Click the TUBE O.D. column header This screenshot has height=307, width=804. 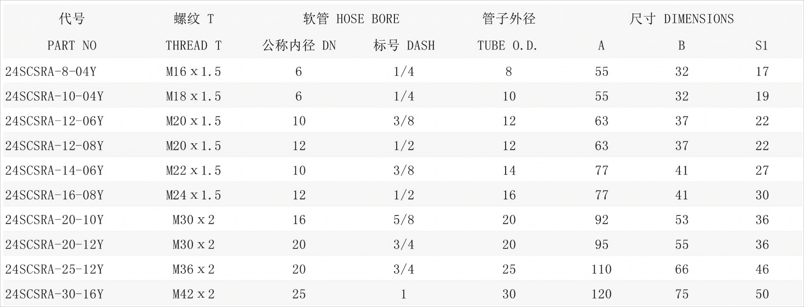click(507, 46)
